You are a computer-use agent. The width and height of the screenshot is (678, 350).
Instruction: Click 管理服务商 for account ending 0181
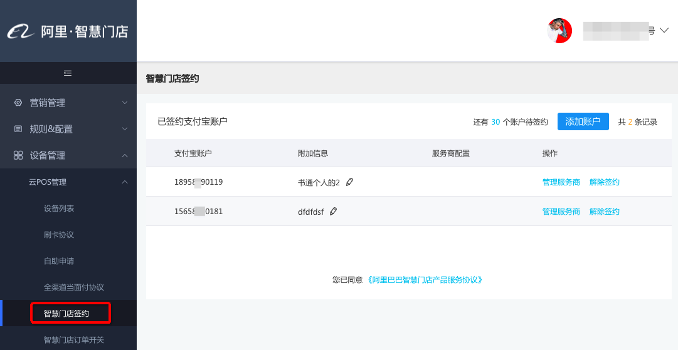click(561, 212)
